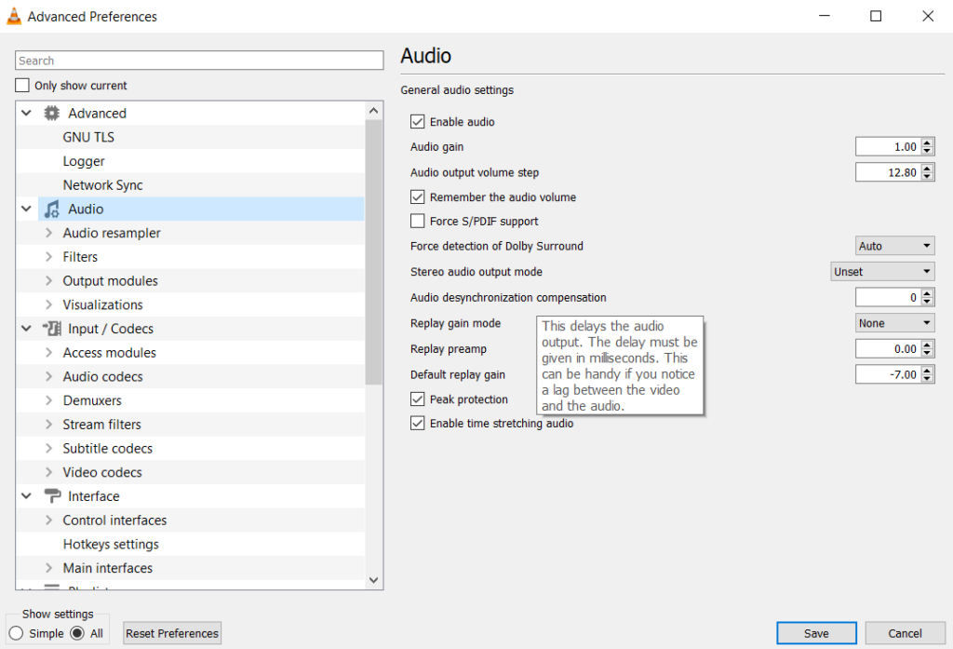Select the Simple settings radio button

point(15,631)
